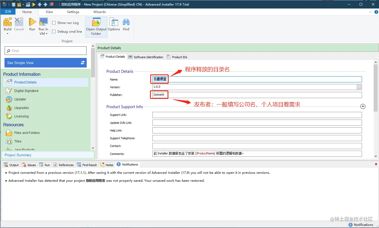Select Product Details in the sidebar

(x=45, y=82)
